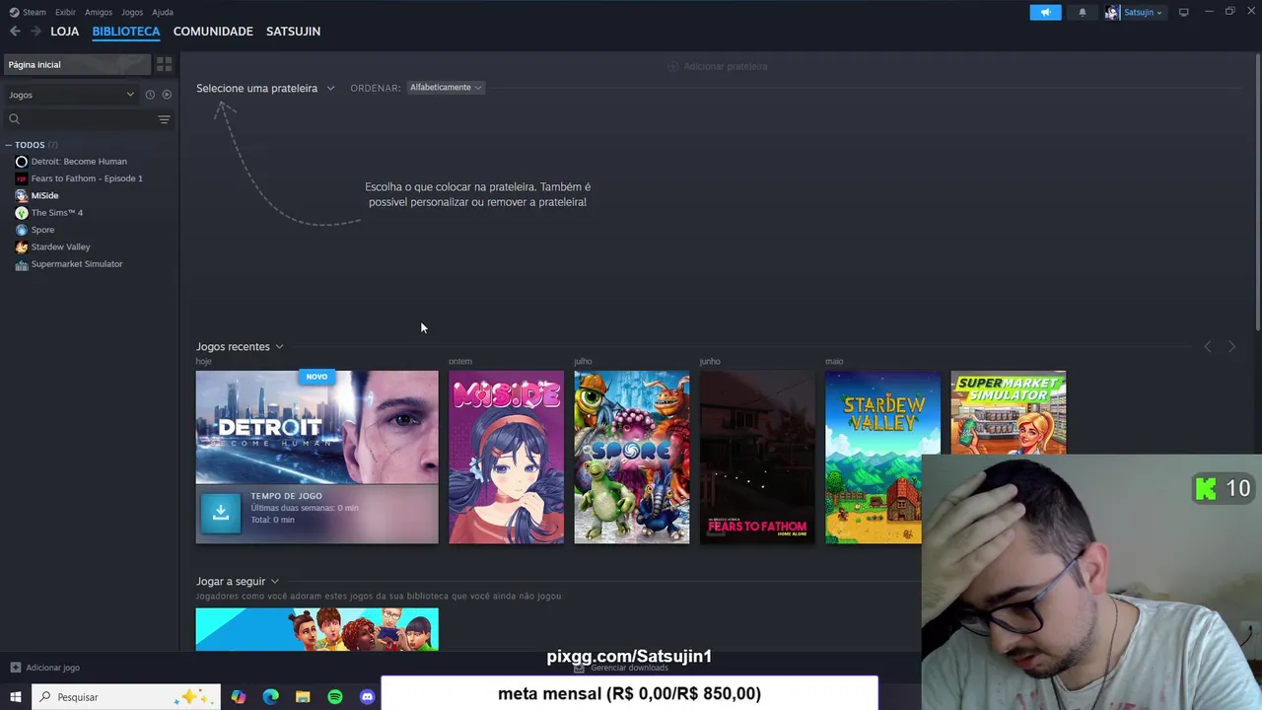Open Supermarket Simulator game cover

click(1008, 412)
